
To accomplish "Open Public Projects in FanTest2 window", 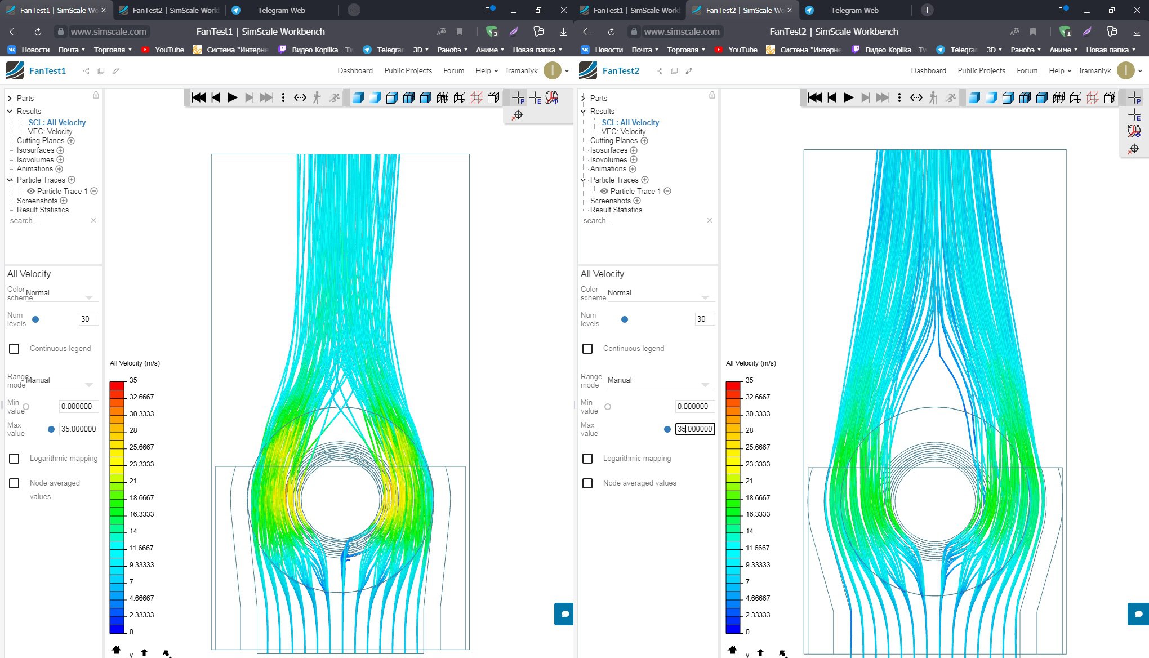I will coord(981,70).
